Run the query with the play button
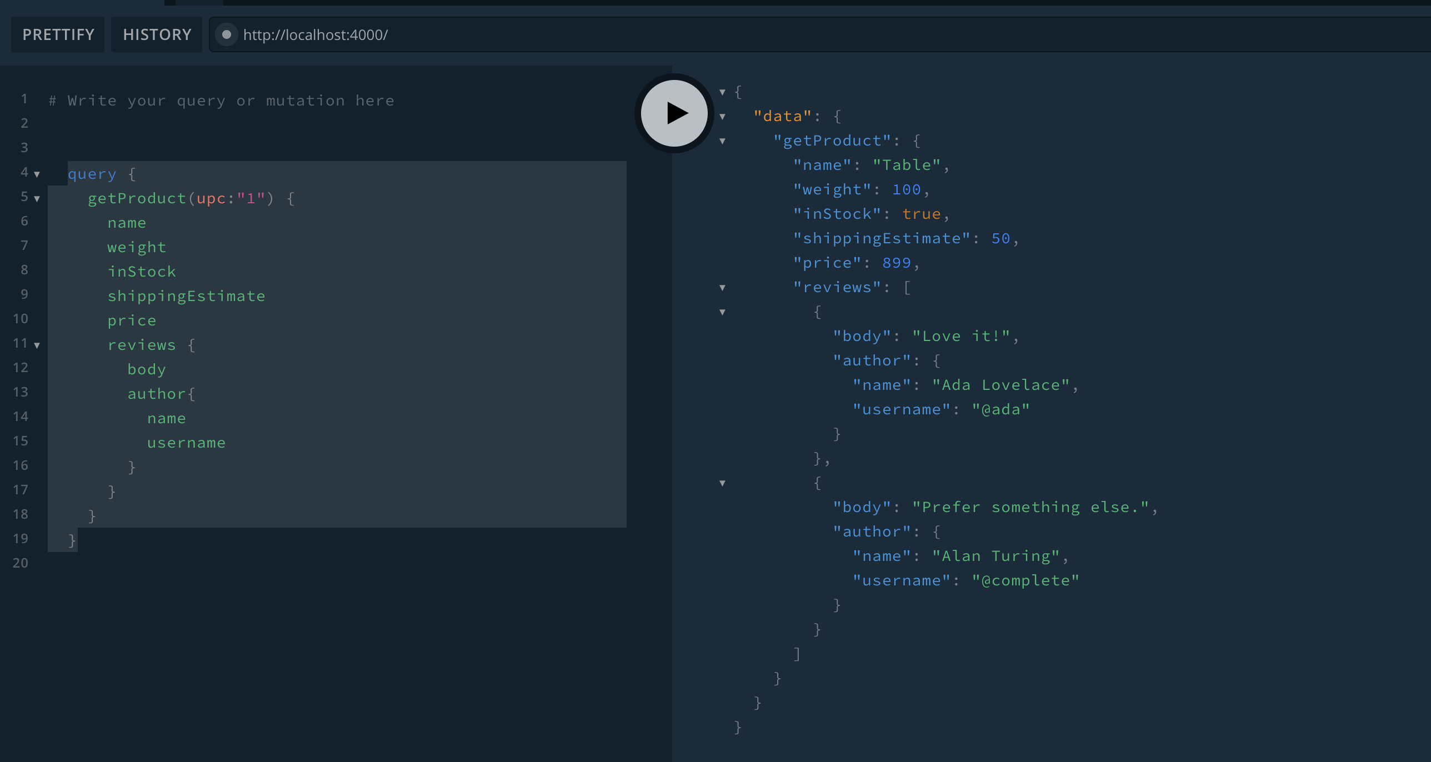Screen dimensions: 1431x762 (674, 113)
